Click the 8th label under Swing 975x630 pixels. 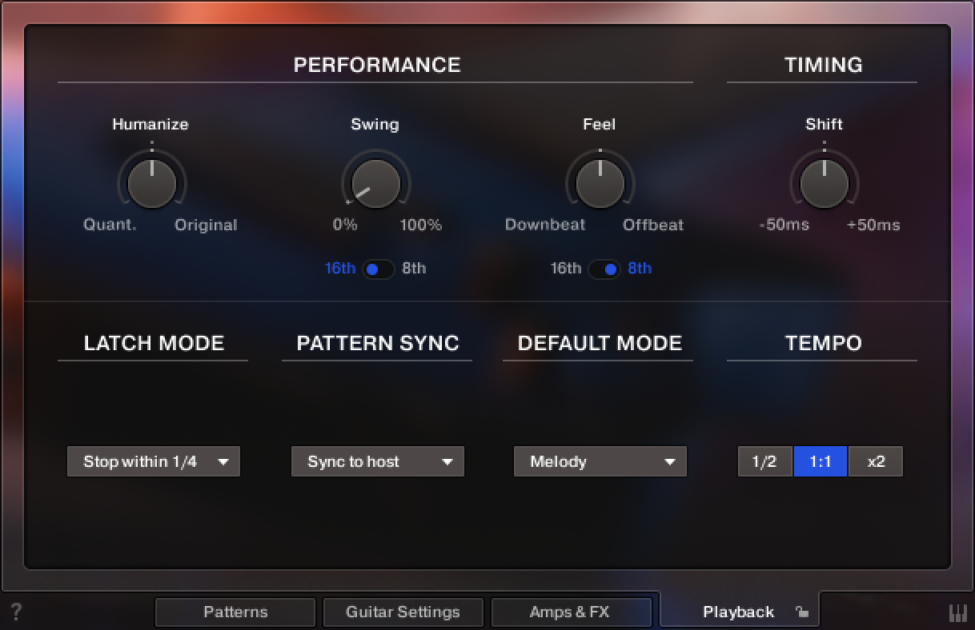click(x=414, y=269)
